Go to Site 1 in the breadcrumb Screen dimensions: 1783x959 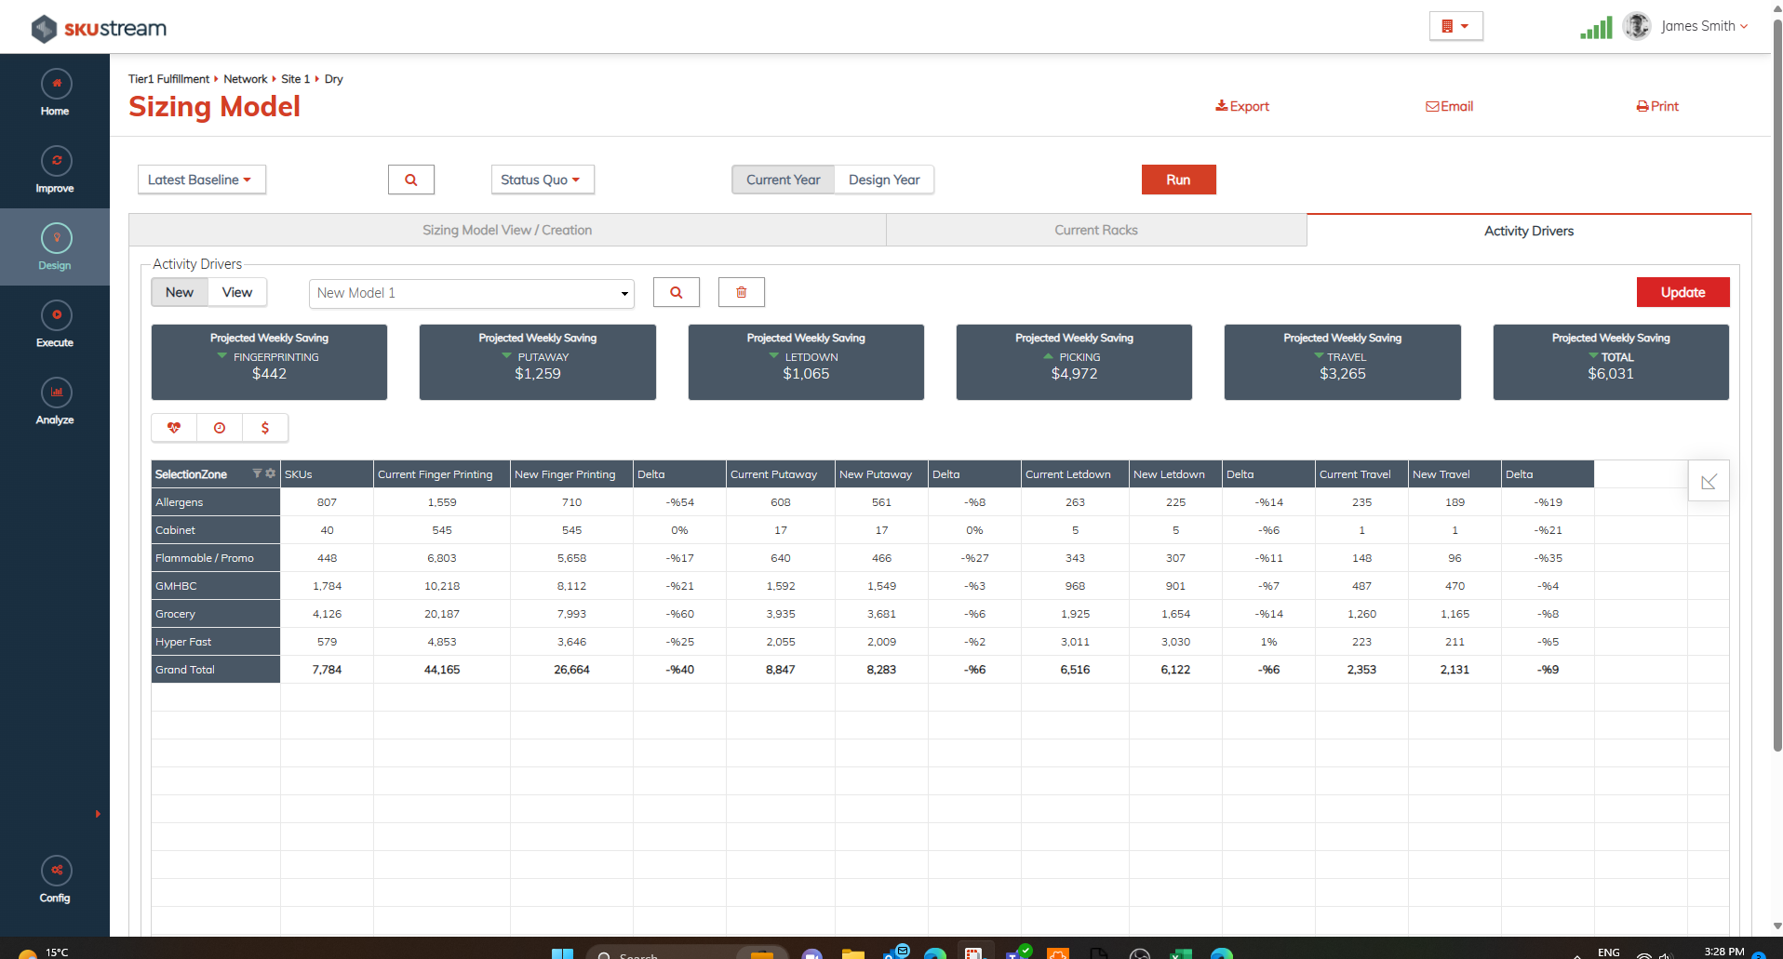pos(295,79)
